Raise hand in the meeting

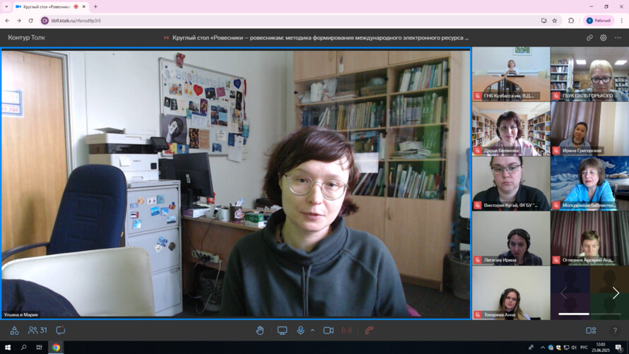(260, 330)
